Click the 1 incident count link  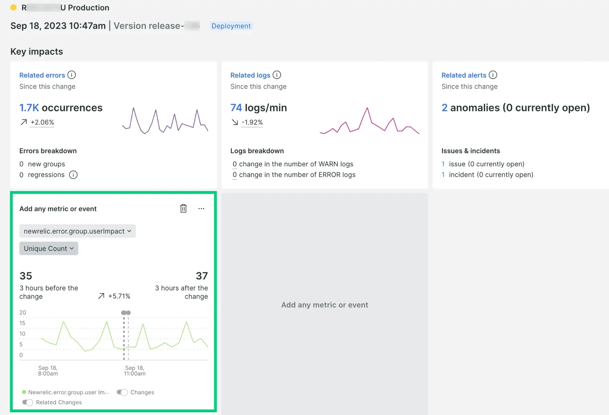pyautogui.click(x=443, y=175)
